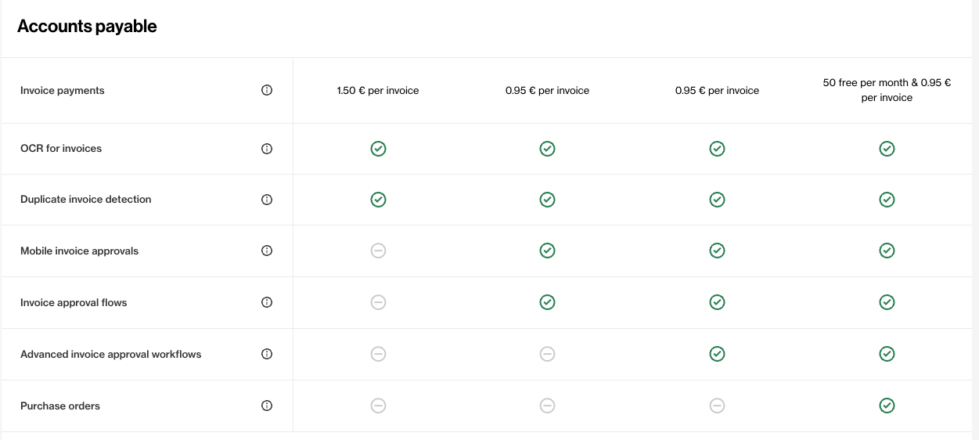Viewport: 979px width, 440px height.
Task: Click info icon beside Invoice payments
Action: (x=267, y=90)
